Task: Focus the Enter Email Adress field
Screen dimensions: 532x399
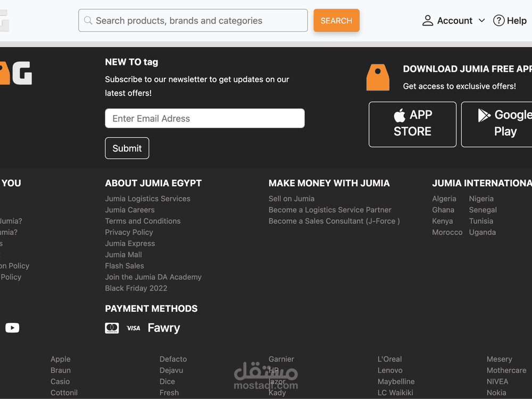Action: (205, 118)
